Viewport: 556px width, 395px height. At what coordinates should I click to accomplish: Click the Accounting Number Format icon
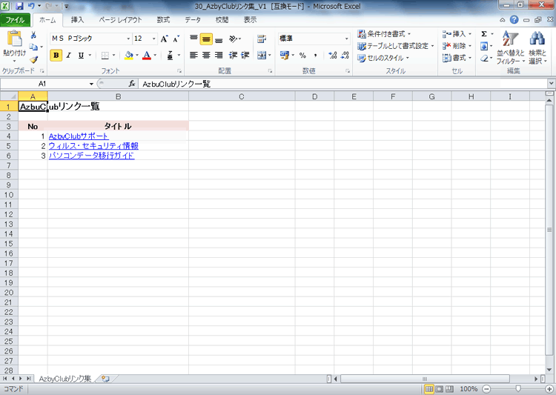(284, 56)
